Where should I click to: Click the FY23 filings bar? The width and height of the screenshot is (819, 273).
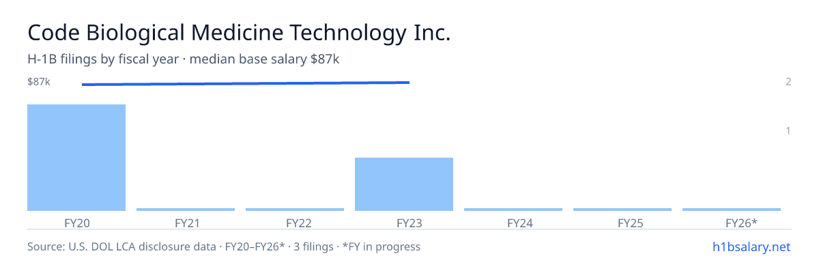(404, 184)
